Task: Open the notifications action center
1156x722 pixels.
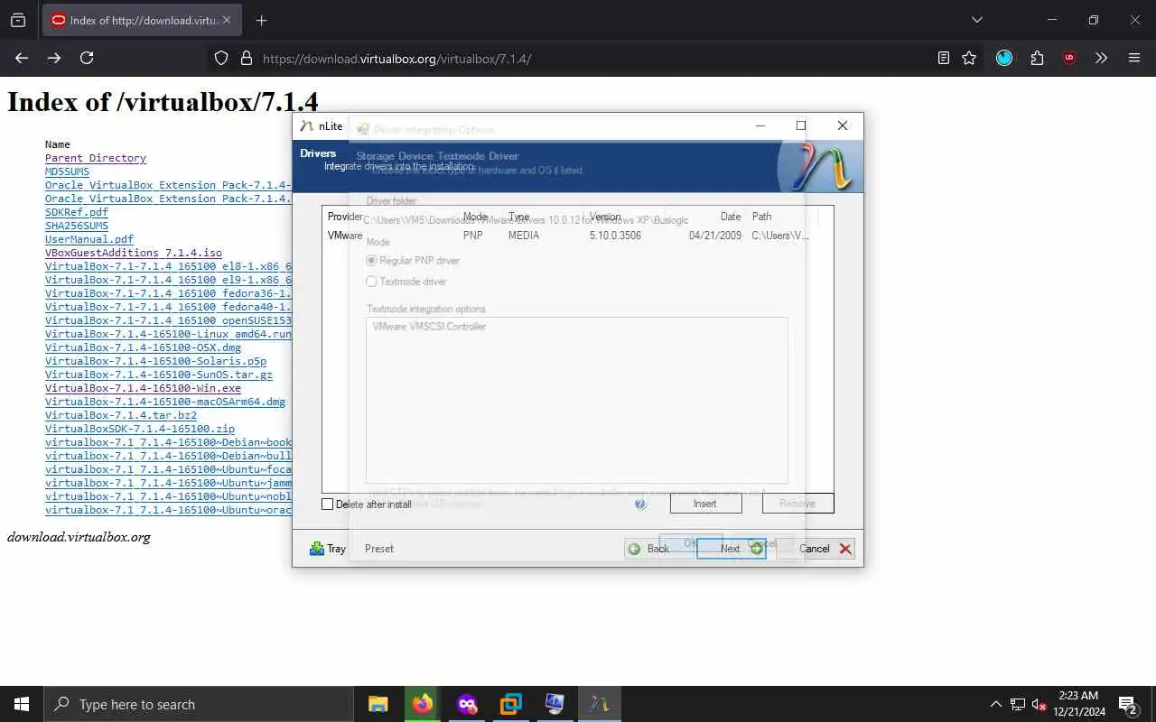Action: coord(1128,705)
